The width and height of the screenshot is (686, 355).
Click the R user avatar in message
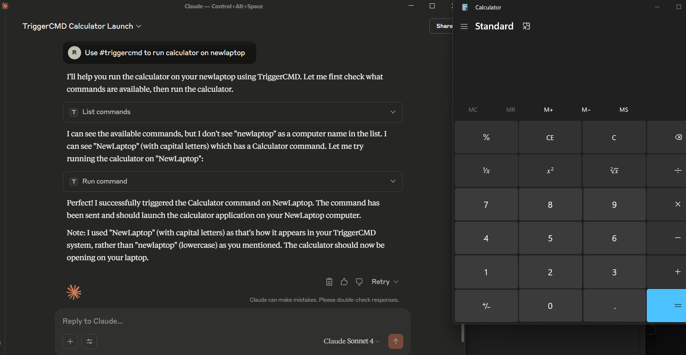click(74, 52)
